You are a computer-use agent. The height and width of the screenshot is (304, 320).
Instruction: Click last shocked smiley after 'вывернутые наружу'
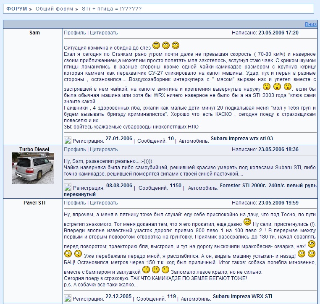tap(288, 87)
